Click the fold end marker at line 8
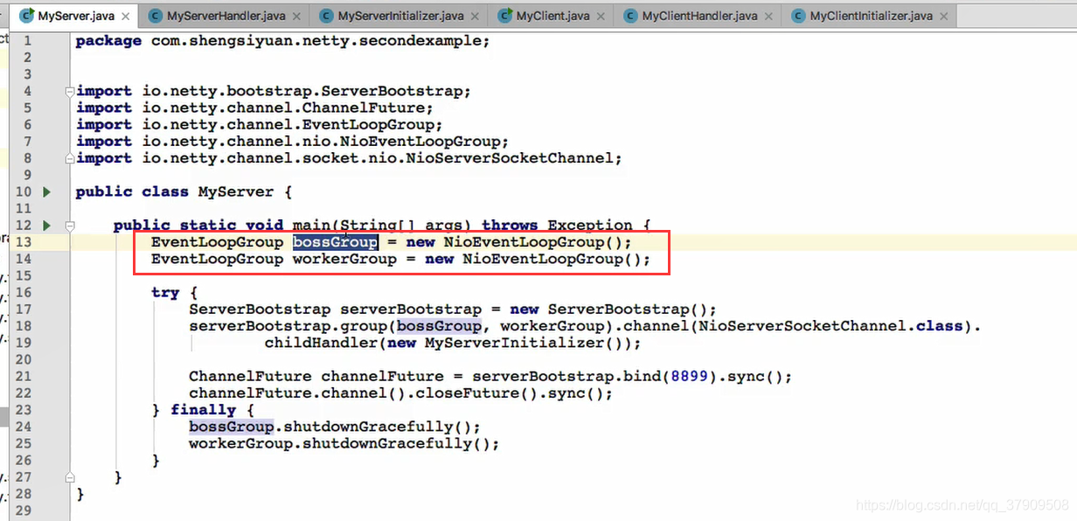The height and width of the screenshot is (521, 1077). 69,158
